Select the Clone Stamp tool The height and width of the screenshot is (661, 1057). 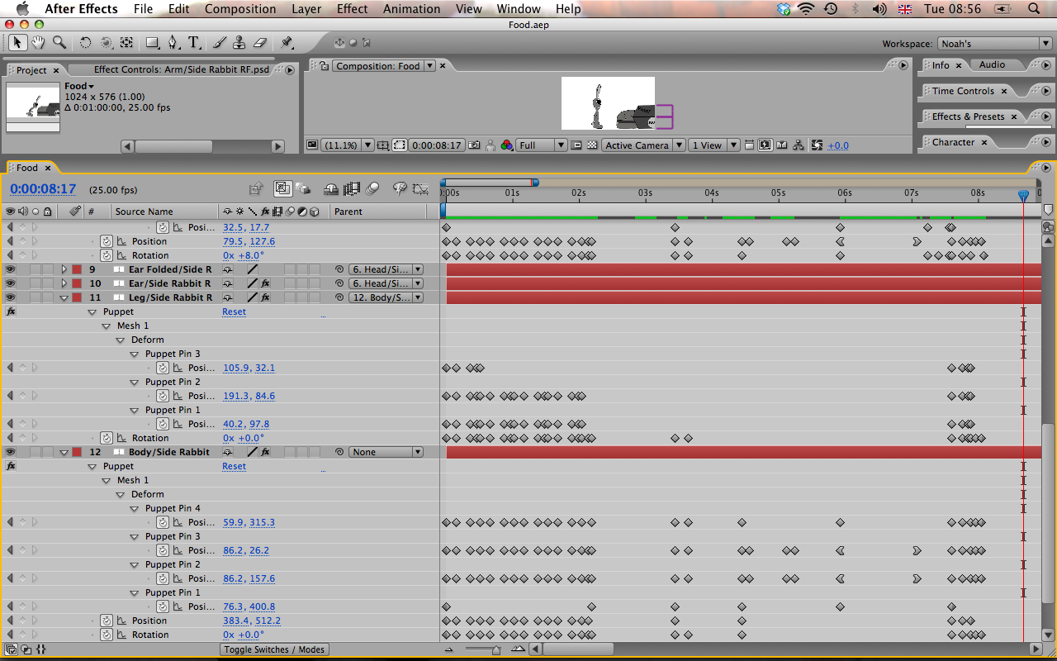click(239, 42)
